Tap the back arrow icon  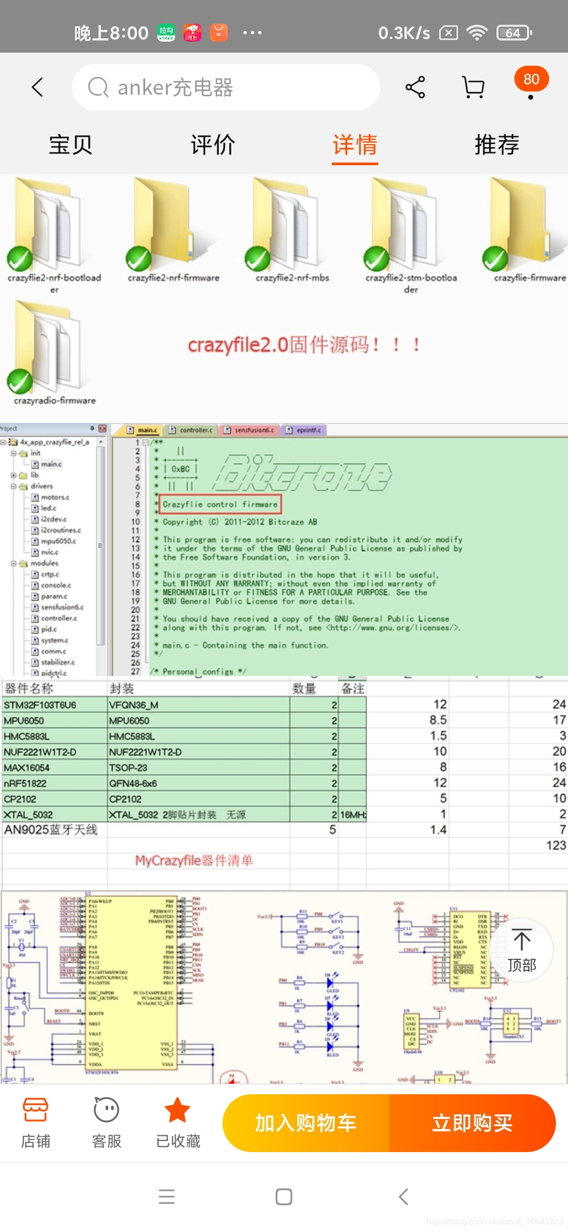tap(37, 87)
